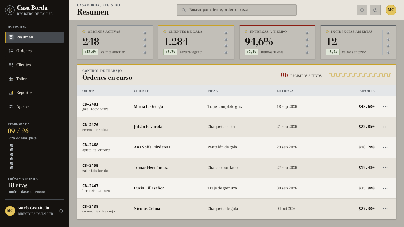Switch to the Clientes section
The width and height of the screenshot is (404, 227).
tap(34, 65)
